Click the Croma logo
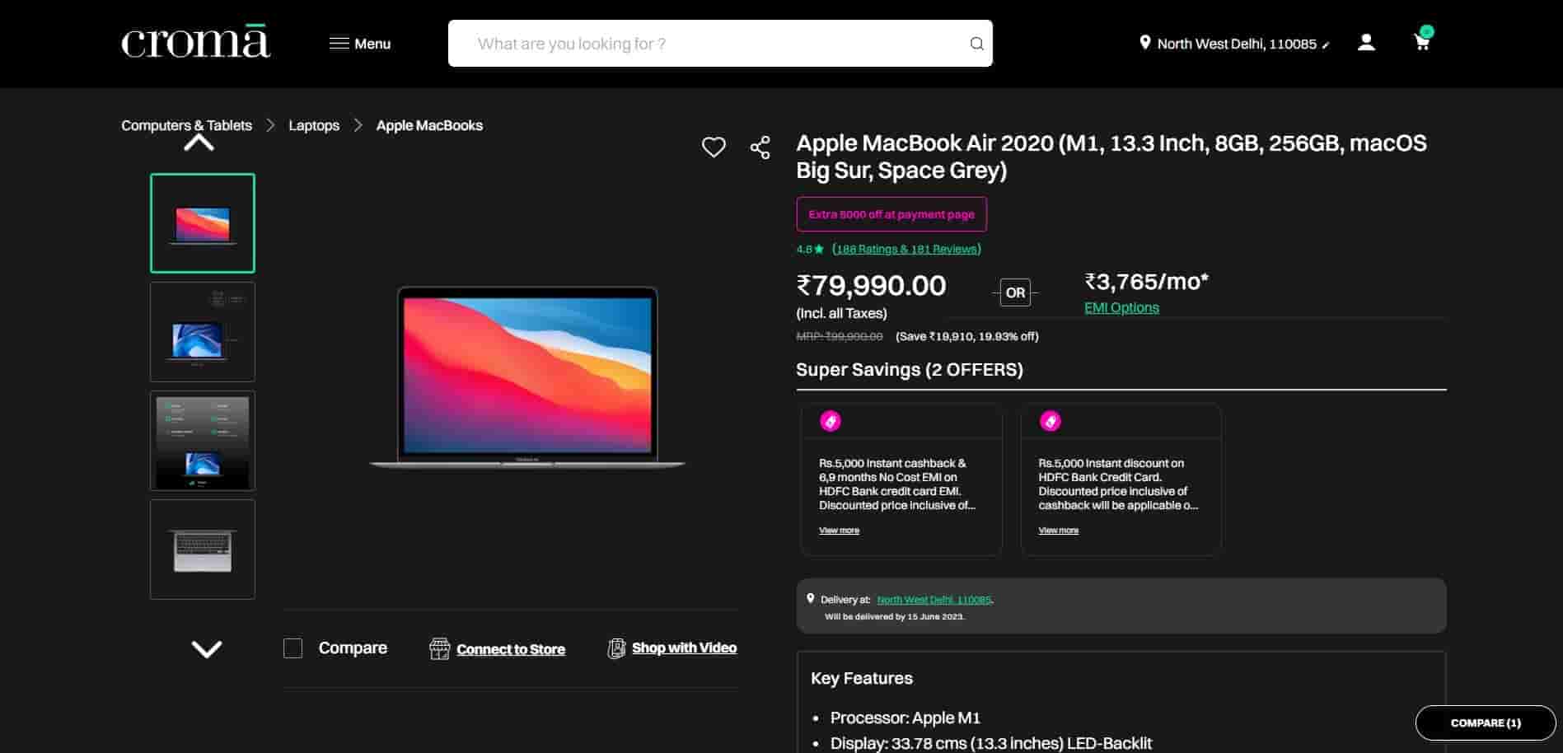Image resolution: width=1563 pixels, height=753 pixels. 196,43
